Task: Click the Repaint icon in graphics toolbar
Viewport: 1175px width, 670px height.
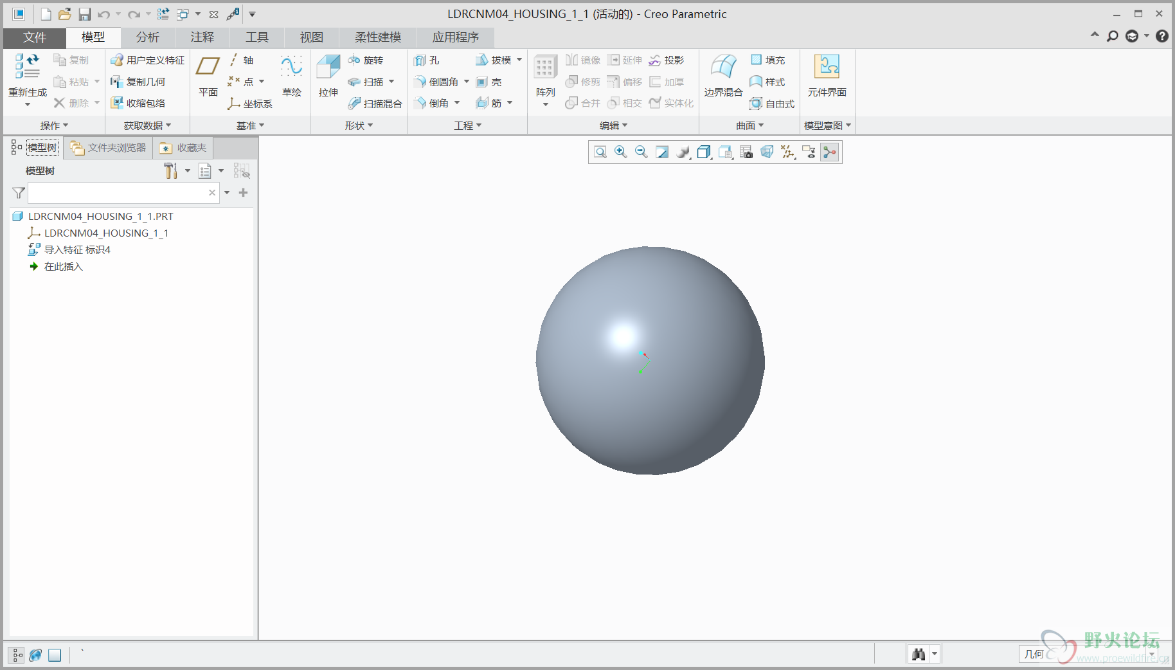Action: point(662,152)
